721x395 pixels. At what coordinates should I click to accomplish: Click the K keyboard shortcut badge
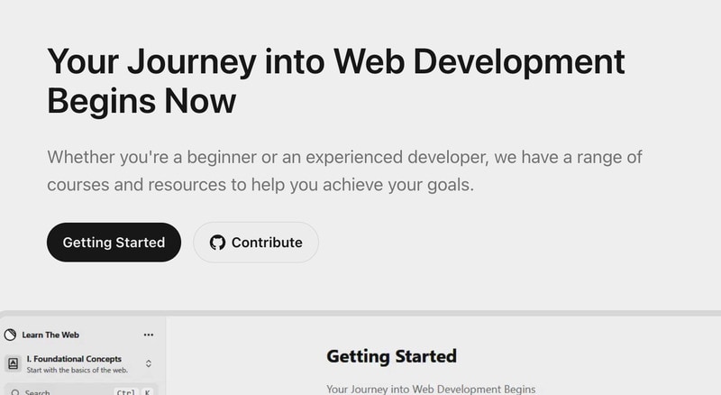pos(147,392)
